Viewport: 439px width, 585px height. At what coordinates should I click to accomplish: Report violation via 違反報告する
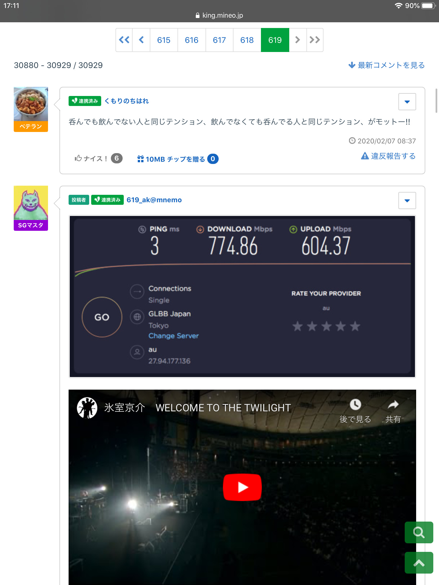388,156
